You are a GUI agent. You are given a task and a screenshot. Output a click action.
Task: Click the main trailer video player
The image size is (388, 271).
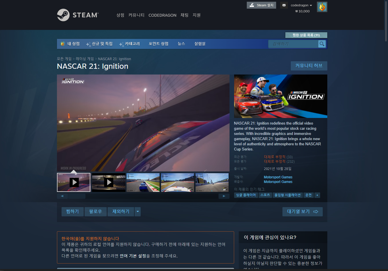[x=143, y=123]
